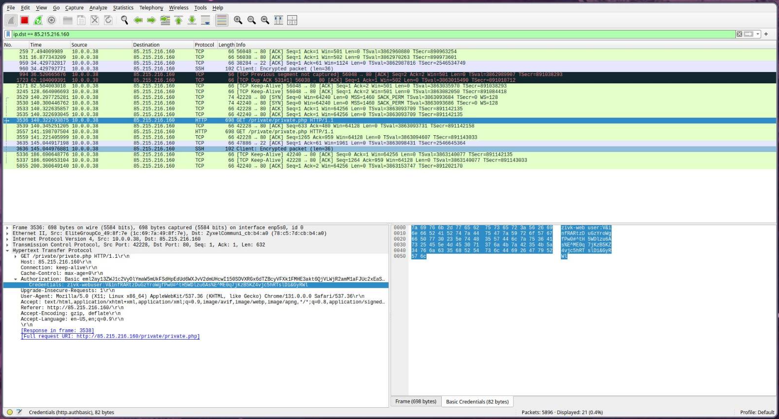This screenshot has height=419, width=779.
Task: Click the shark fin Start capture icon
Action: pyautogui.click(x=11, y=20)
